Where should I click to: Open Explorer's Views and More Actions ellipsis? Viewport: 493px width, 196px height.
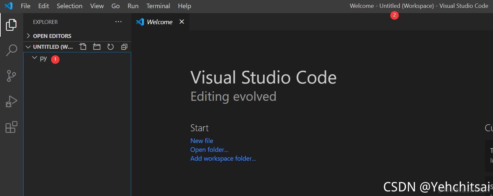[118, 22]
